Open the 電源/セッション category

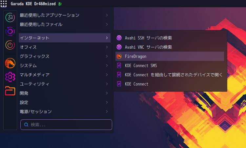pyautogui.click(x=65, y=111)
